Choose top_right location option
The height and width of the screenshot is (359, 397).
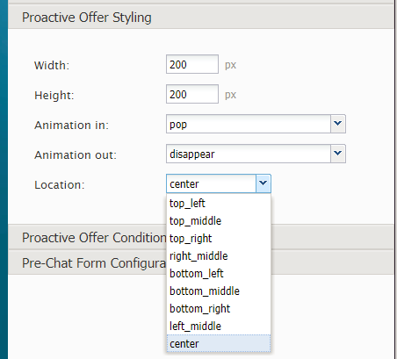219,239
